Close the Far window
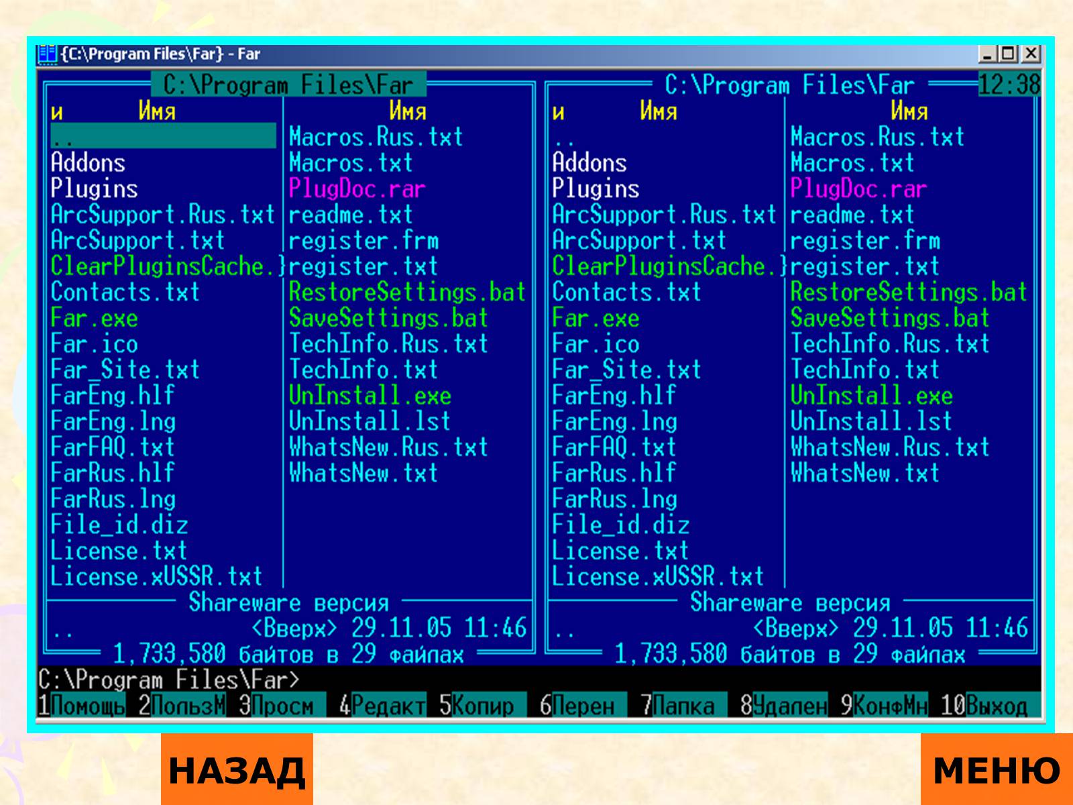The height and width of the screenshot is (805, 1073). [1031, 54]
